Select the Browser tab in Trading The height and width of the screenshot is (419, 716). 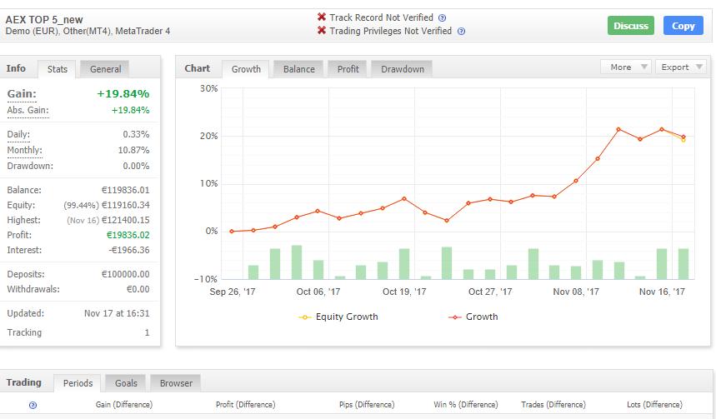click(x=176, y=383)
